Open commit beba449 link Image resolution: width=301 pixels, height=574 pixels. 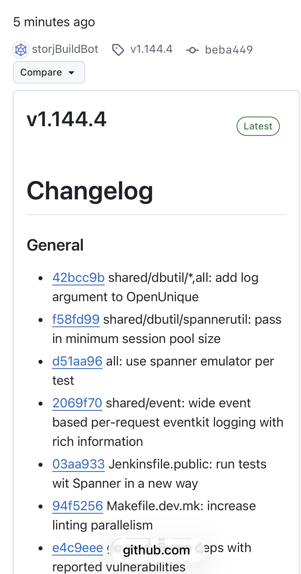[229, 50]
